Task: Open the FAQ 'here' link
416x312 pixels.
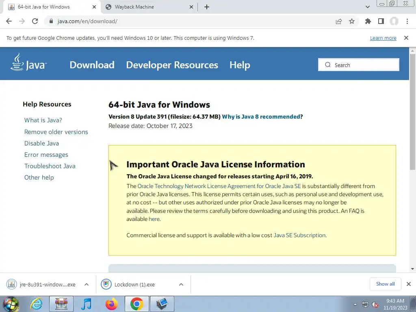Action: (x=154, y=219)
